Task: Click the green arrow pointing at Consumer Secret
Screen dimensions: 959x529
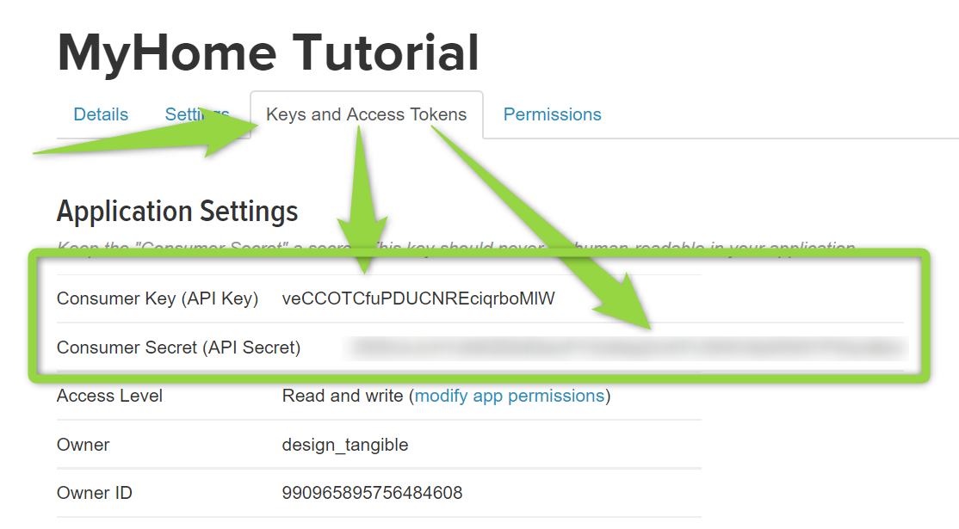Action: click(541, 227)
